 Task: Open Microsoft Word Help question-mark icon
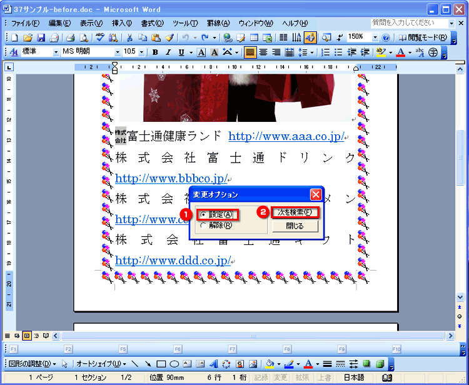386,37
